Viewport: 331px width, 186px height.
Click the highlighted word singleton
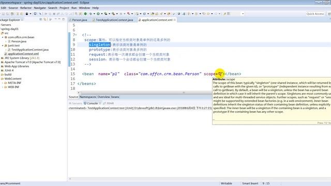pos(100,45)
